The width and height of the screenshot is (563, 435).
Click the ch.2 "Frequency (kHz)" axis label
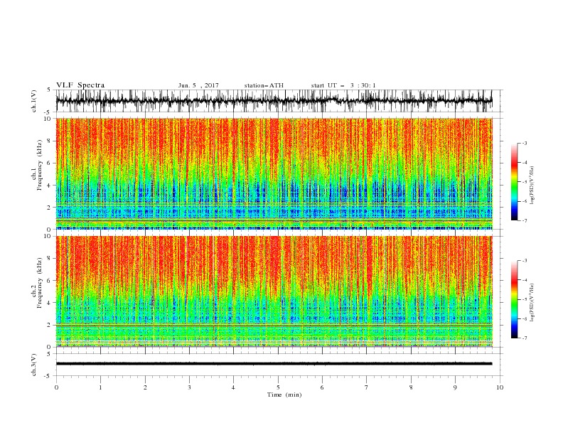(x=39, y=283)
